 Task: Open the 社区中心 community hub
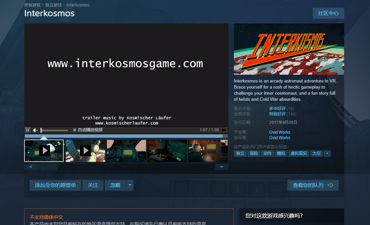(328, 13)
